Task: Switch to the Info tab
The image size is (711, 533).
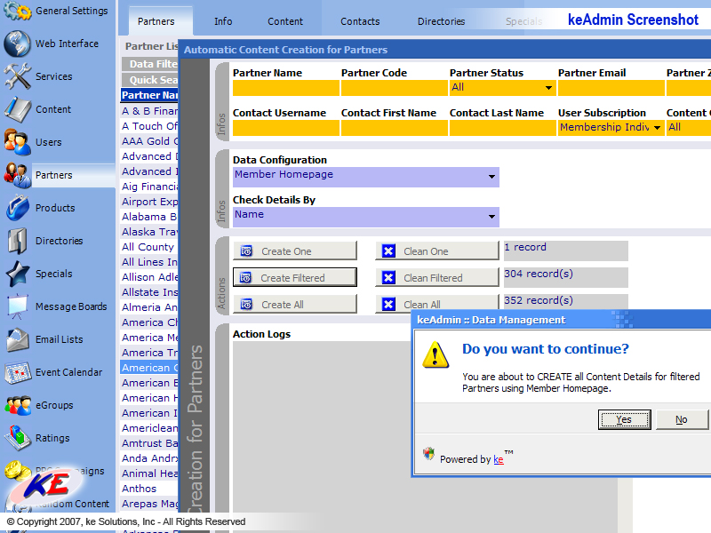Action: point(223,21)
